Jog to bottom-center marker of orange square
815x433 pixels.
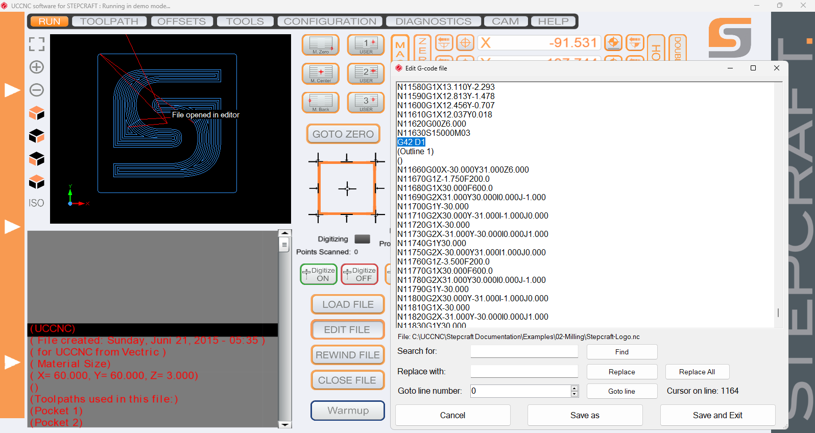tap(347, 218)
